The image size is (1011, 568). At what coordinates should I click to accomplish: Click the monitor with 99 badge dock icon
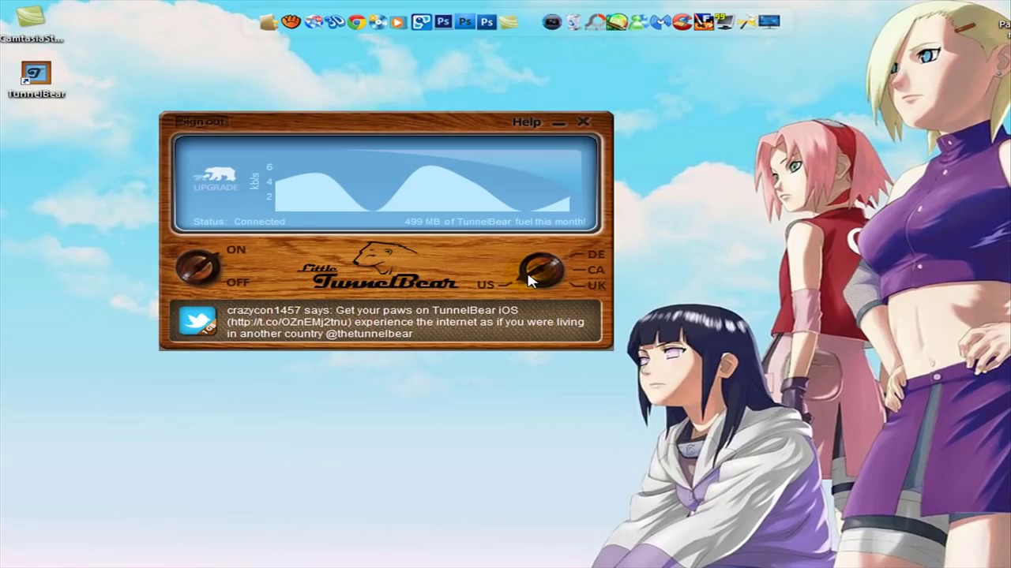(x=725, y=22)
